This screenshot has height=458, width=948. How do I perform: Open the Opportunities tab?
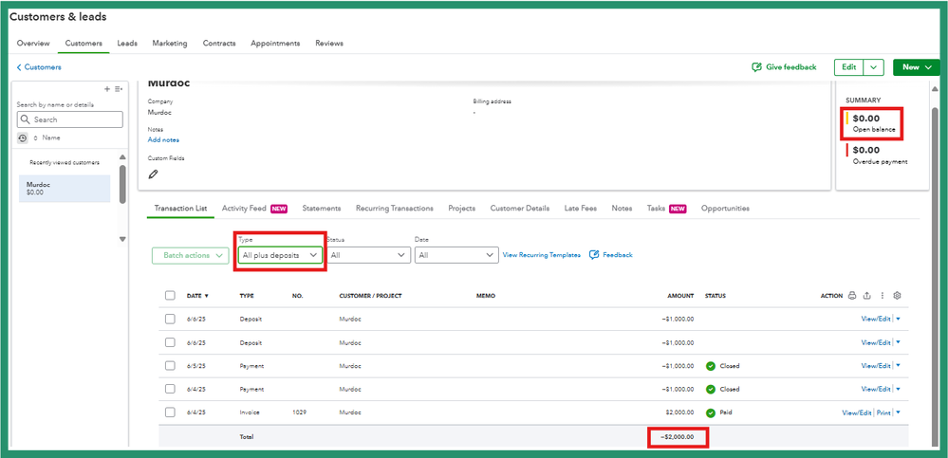point(725,209)
